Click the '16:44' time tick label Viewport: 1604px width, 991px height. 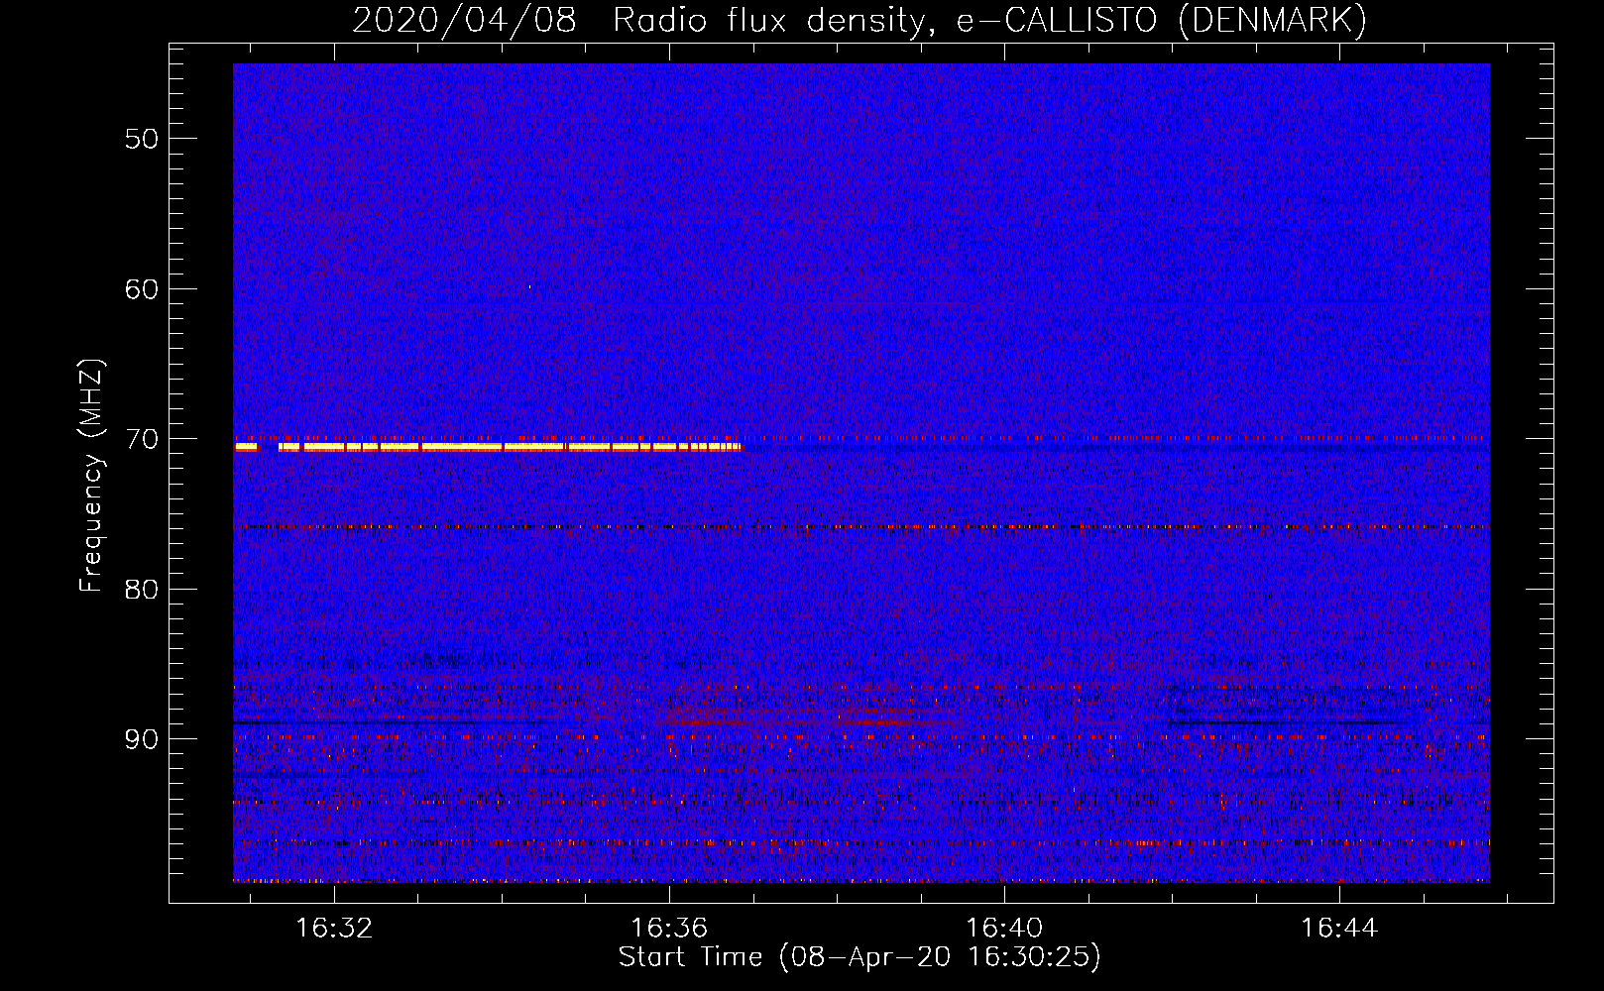point(1339,929)
